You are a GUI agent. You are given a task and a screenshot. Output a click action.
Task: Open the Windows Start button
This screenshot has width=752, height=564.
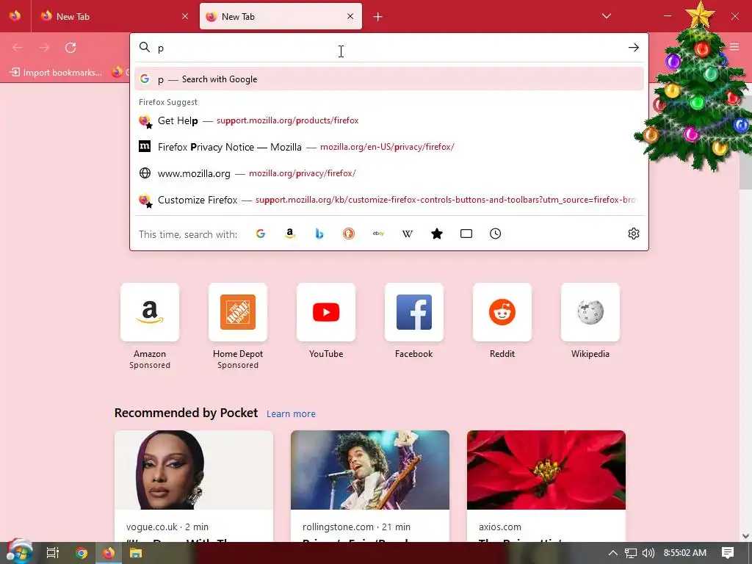[19, 552]
